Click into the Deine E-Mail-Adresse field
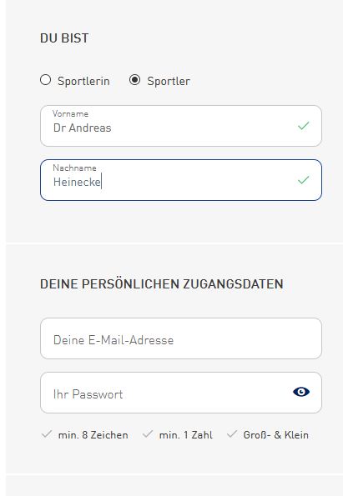343x496 pixels. click(x=181, y=338)
